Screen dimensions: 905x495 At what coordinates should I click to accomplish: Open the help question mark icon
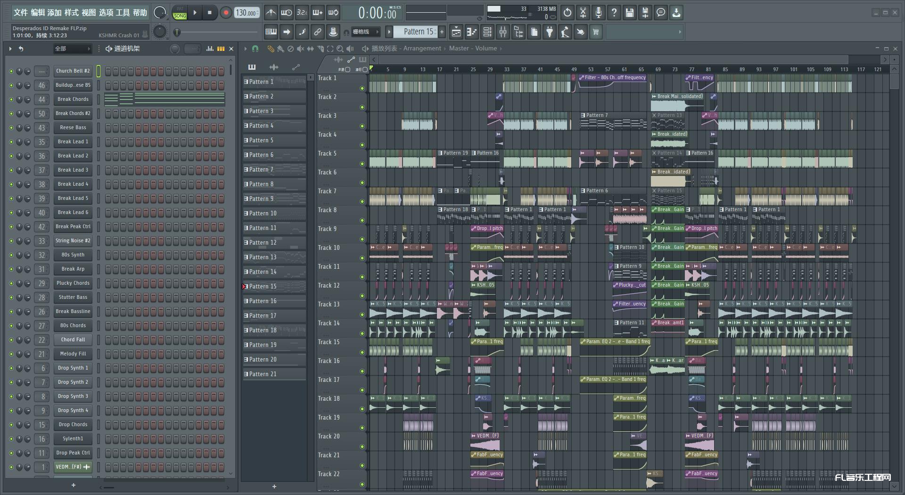[614, 13]
